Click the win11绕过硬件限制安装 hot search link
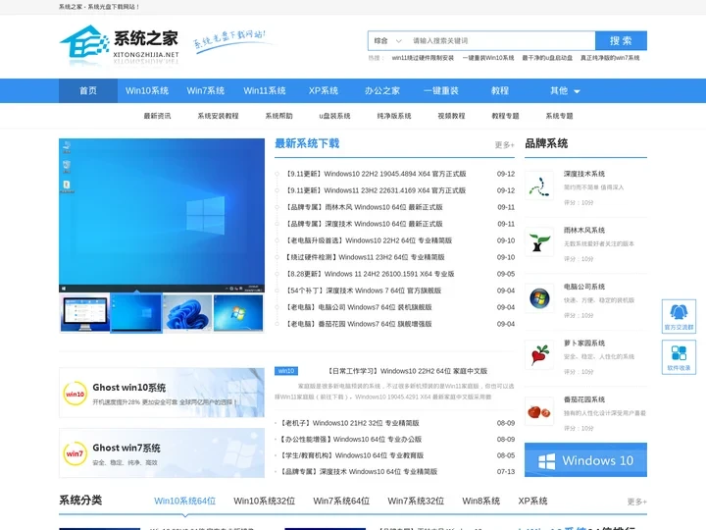The image size is (706, 530). click(423, 58)
